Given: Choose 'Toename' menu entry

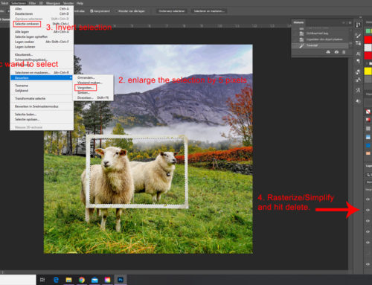Looking at the screenshot, I should click(42, 86).
